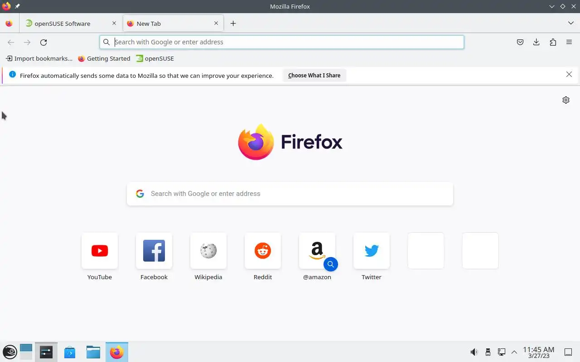Dismiss the data sharing notification bar
The height and width of the screenshot is (362, 580).
[569, 74]
